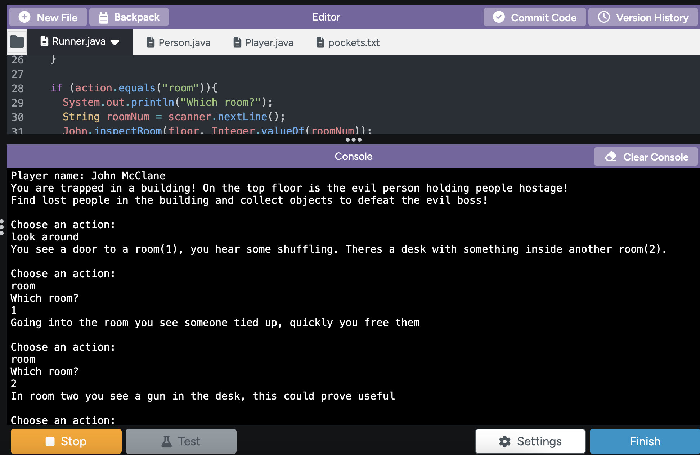Switch to the Person.java tab
The width and height of the screenshot is (700, 455).
[179, 42]
